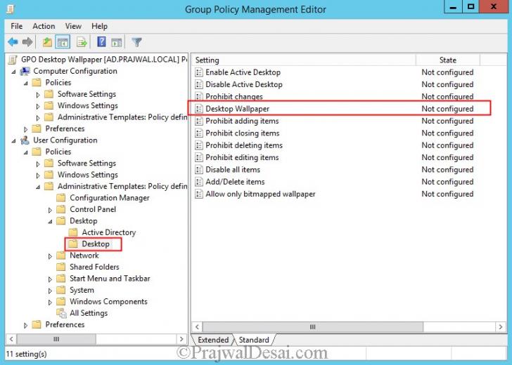
Task: Click the Add/Delete items policy icon
Action: 199,182
